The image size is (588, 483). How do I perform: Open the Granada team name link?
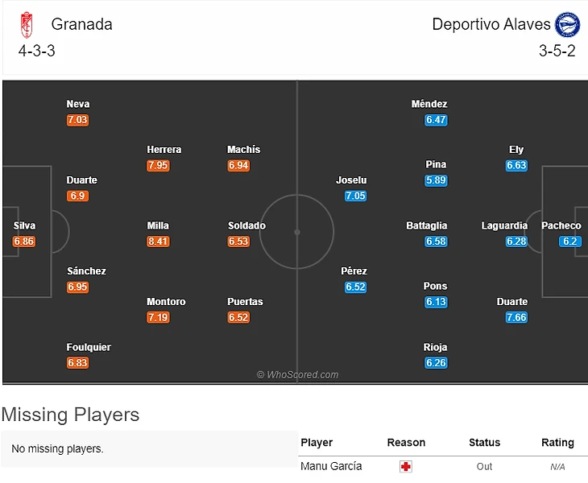tap(81, 24)
